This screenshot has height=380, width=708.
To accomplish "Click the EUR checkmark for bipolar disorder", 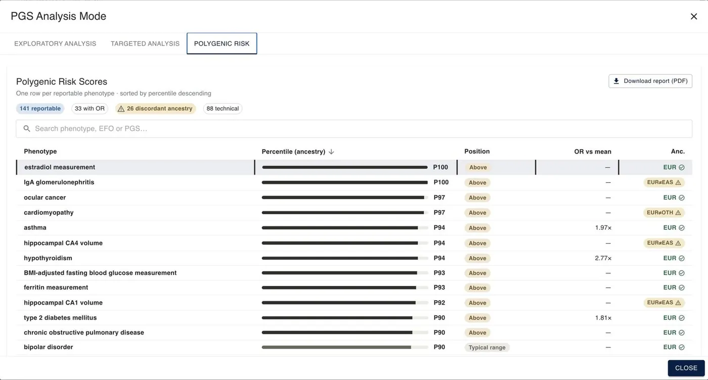I will pyautogui.click(x=682, y=347).
